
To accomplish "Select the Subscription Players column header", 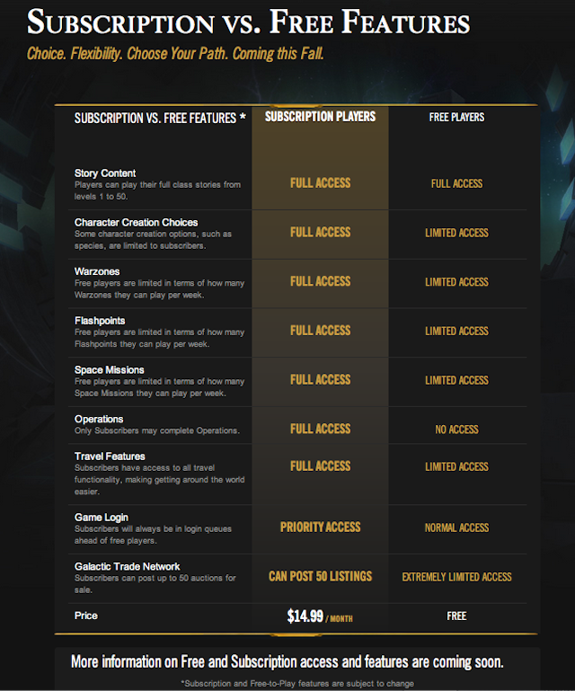I will click(x=320, y=117).
